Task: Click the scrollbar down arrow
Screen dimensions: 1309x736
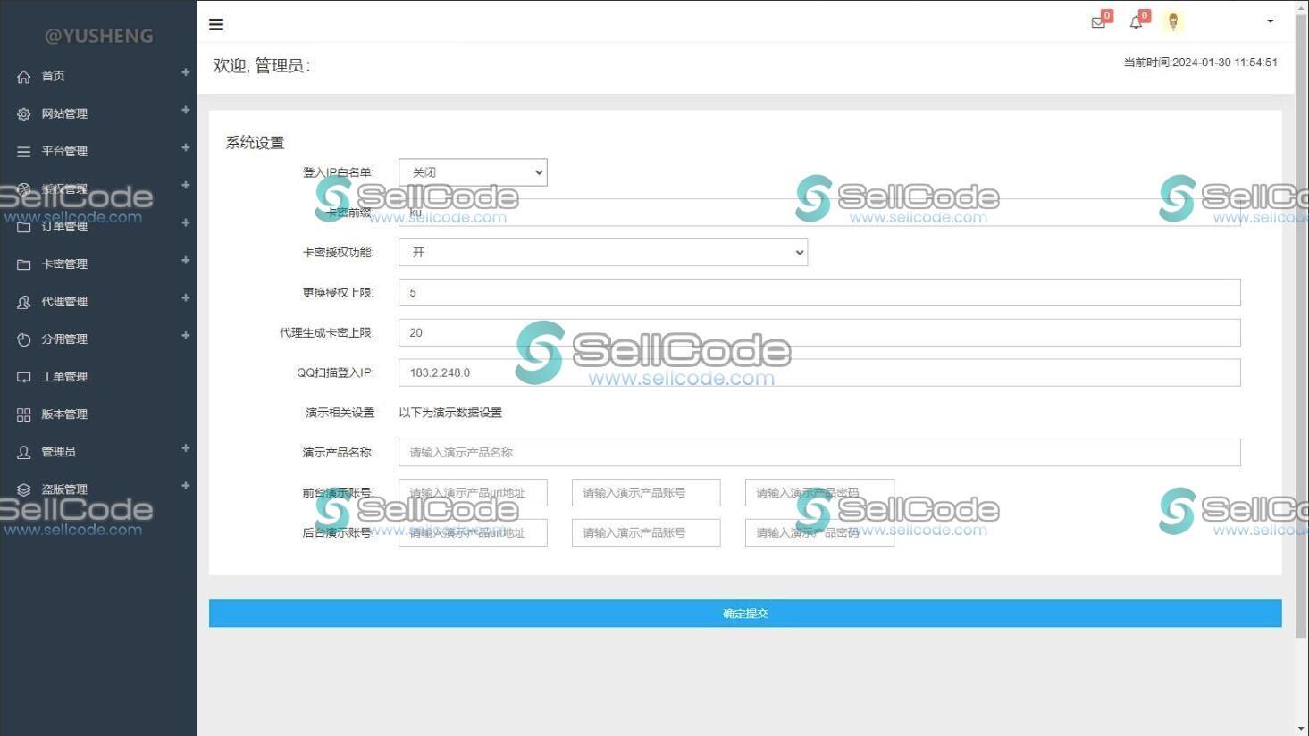Action: (1302, 729)
